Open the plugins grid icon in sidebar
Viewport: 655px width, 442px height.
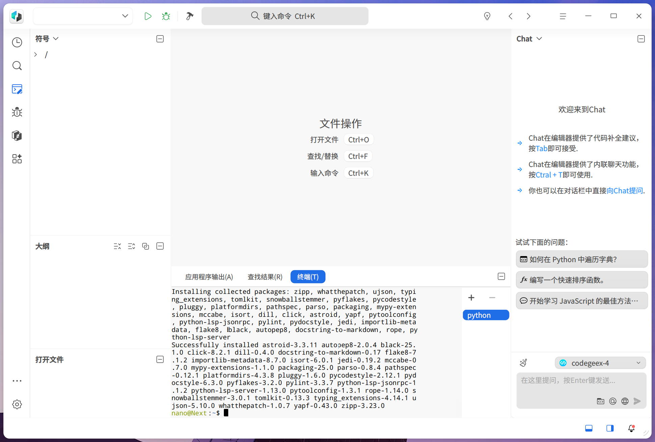[x=17, y=159]
